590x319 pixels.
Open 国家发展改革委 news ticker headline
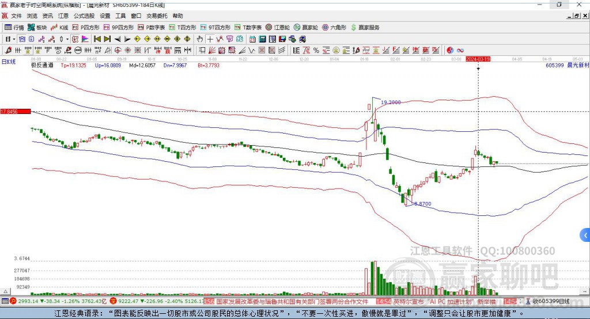292,302
